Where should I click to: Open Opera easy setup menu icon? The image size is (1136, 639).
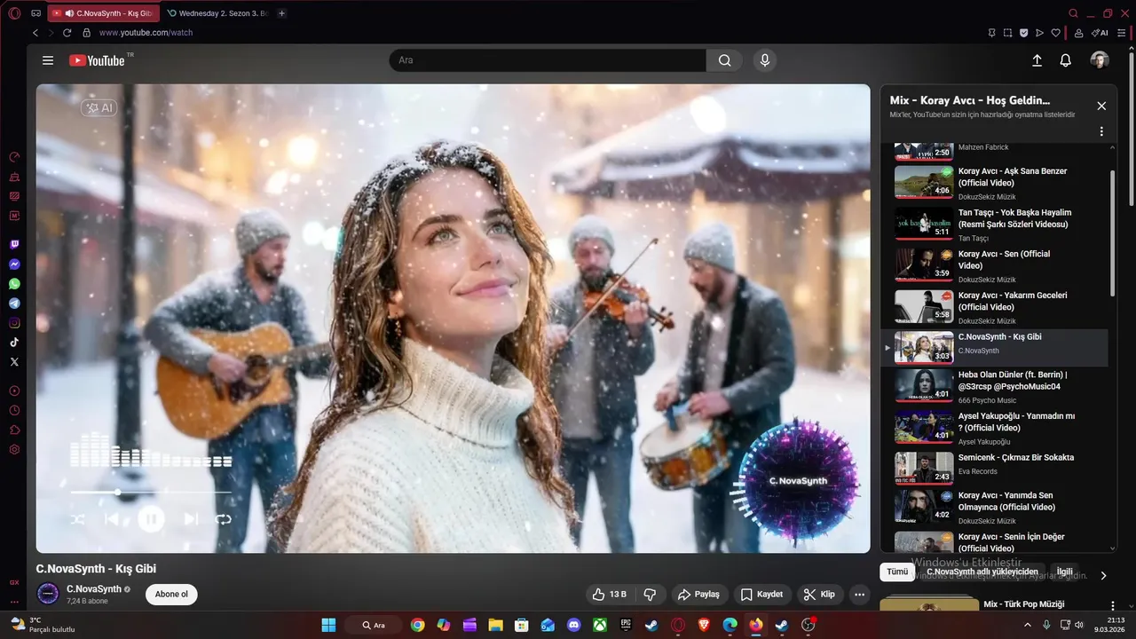pyautogui.click(x=1122, y=33)
